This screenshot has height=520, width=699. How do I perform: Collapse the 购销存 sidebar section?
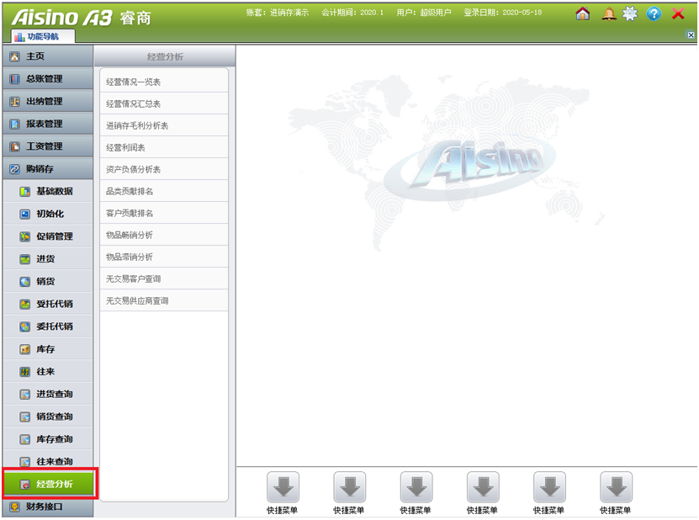46,169
